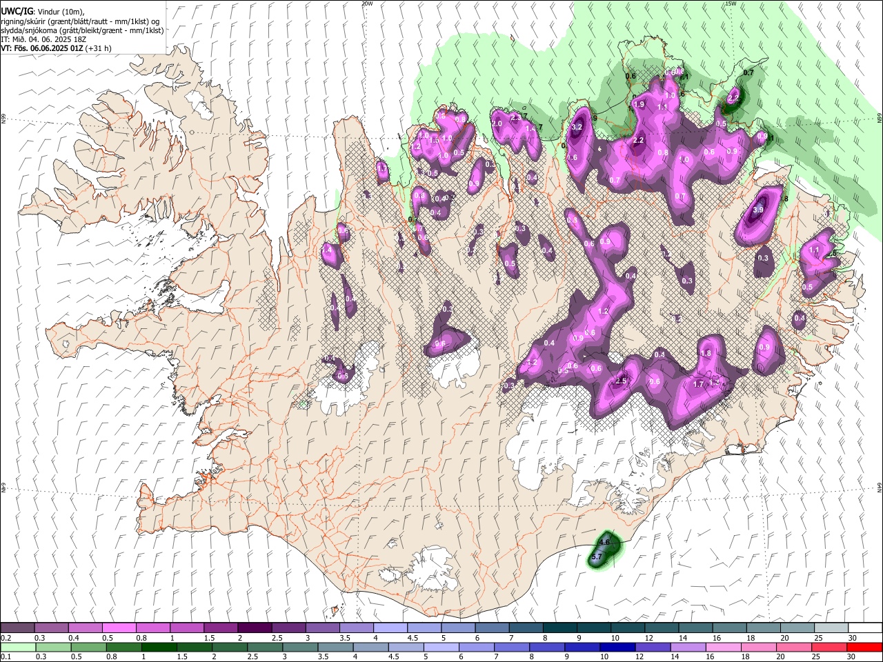Pick the upper legend lavender swatch between 4 and 4.5
Screen dimensions: 883x662
tap(390, 628)
